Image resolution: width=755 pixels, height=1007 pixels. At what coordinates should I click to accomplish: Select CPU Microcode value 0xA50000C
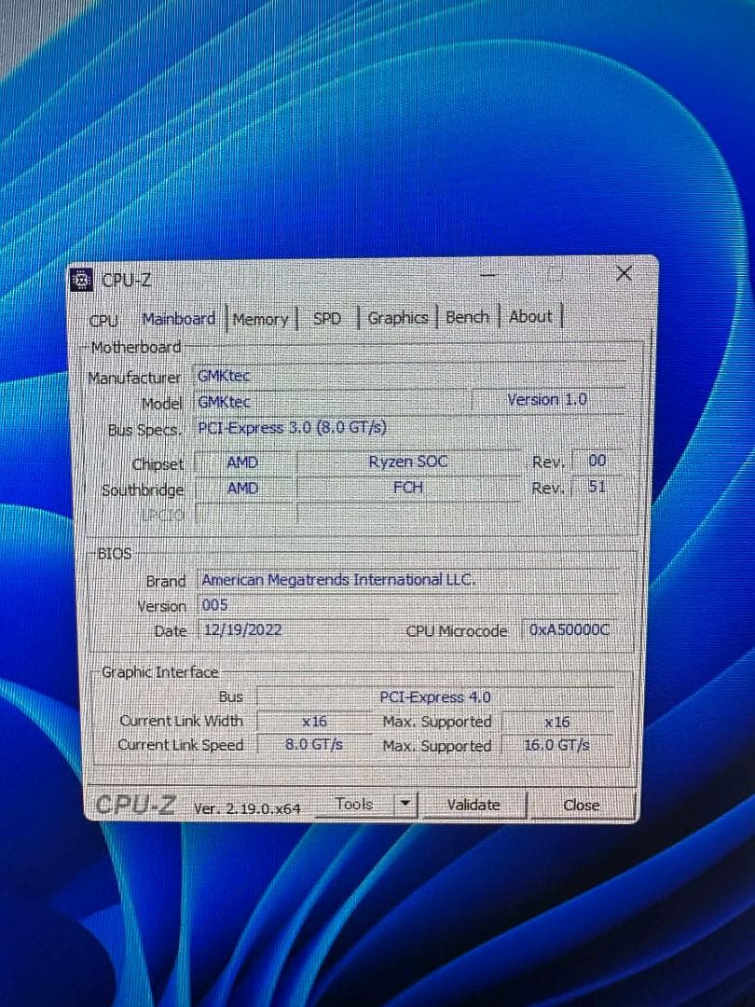click(570, 630)
